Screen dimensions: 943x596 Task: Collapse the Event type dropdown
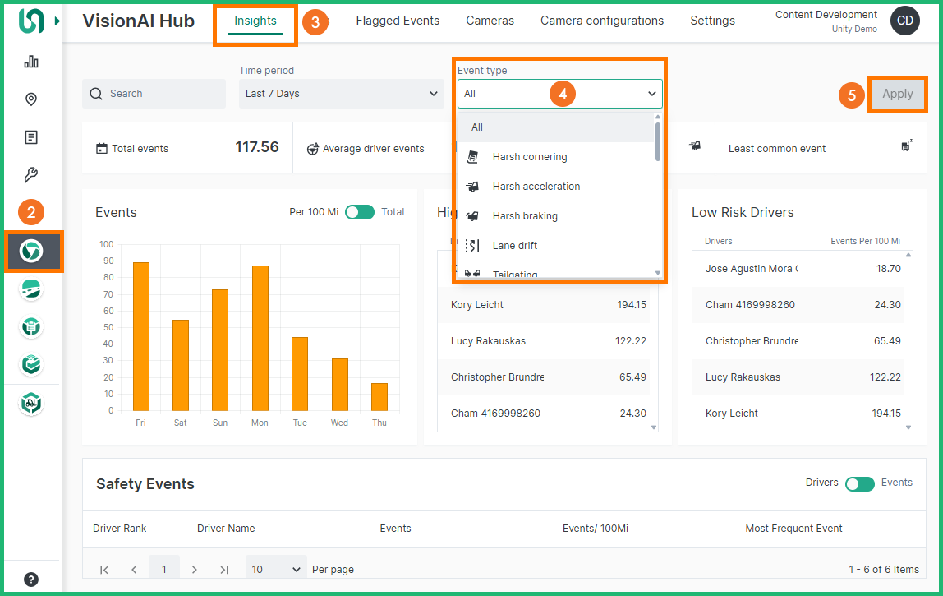[x=651, y=94]
